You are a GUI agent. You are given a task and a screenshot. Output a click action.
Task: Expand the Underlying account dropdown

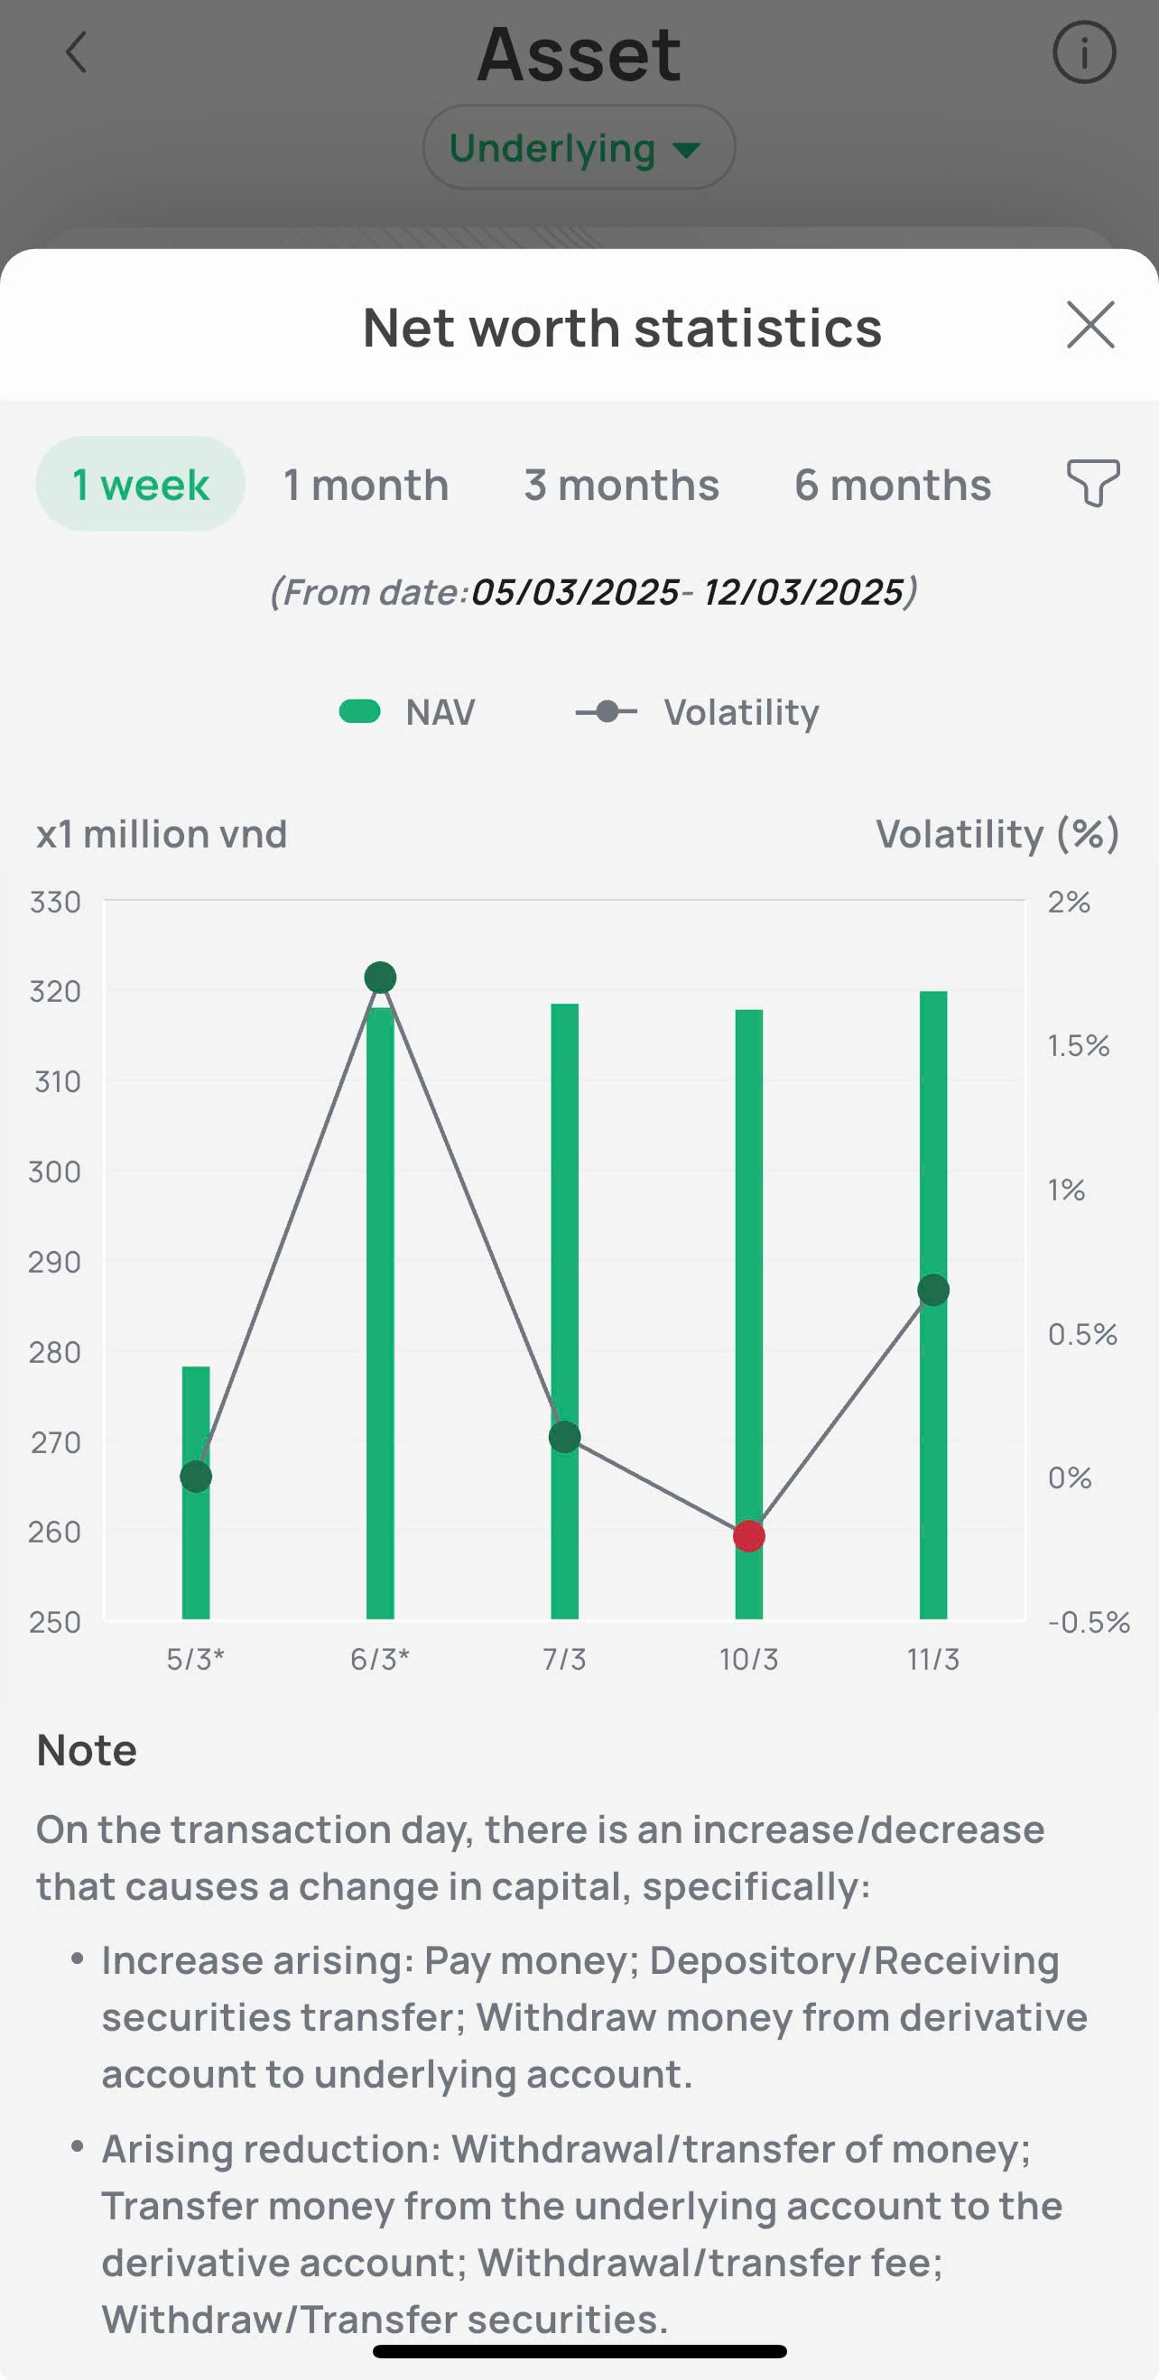tap(578, 148)
